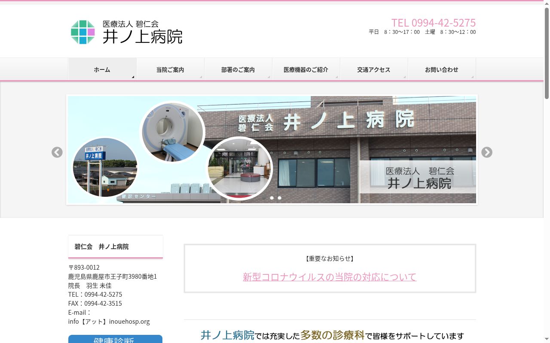Click the hospital lobby circular photo

(240, 168)
